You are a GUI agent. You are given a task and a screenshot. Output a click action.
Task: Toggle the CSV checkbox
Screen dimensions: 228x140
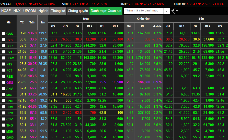[4, 119]
